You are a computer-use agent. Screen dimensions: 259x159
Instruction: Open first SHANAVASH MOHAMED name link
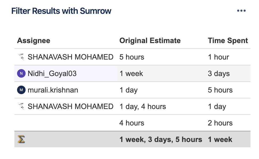[x=71, y=57]
